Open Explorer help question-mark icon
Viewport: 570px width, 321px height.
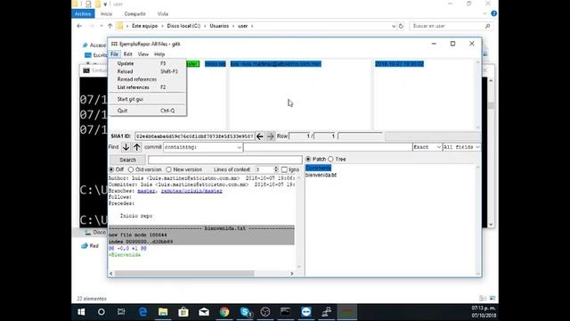pos(493,13)
